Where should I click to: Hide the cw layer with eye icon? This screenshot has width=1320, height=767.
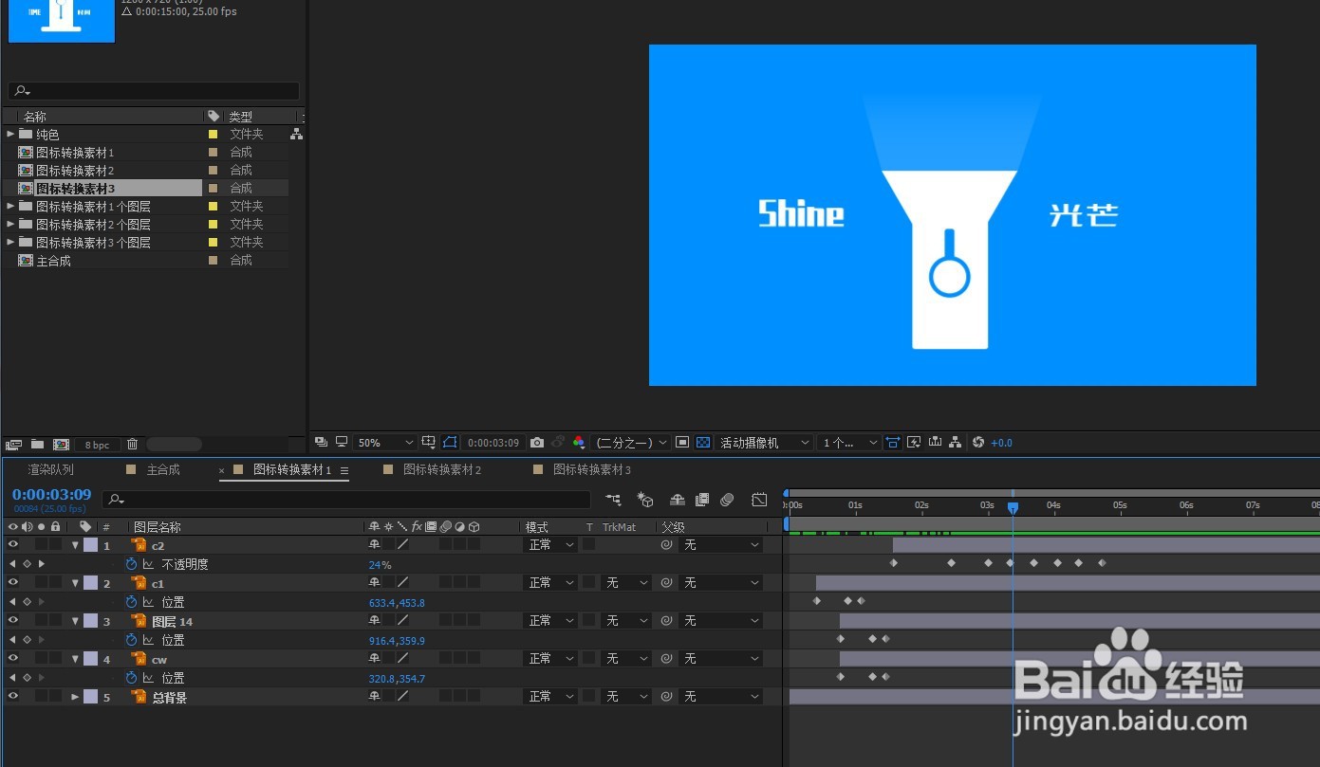[13, 658]
